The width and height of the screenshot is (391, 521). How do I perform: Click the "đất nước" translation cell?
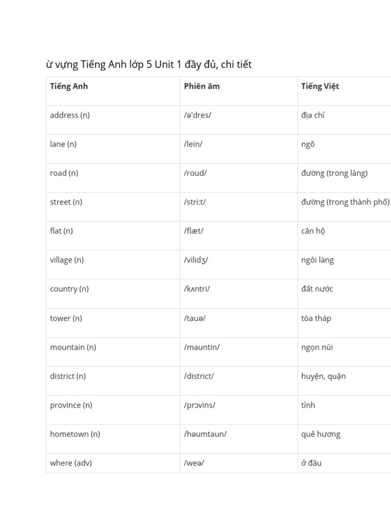[x=317, y=289]
